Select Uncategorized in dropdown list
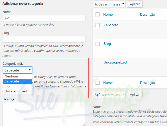167x126 pixels. (x=16, y=91)
